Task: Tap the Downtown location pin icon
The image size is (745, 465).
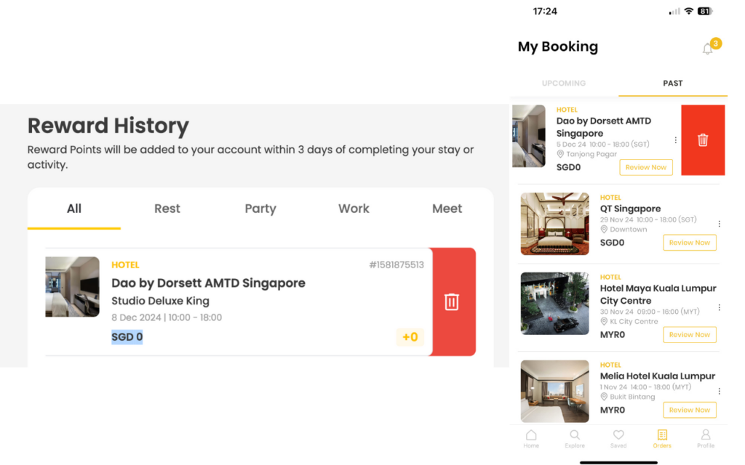Action: (x=604, y=229)
